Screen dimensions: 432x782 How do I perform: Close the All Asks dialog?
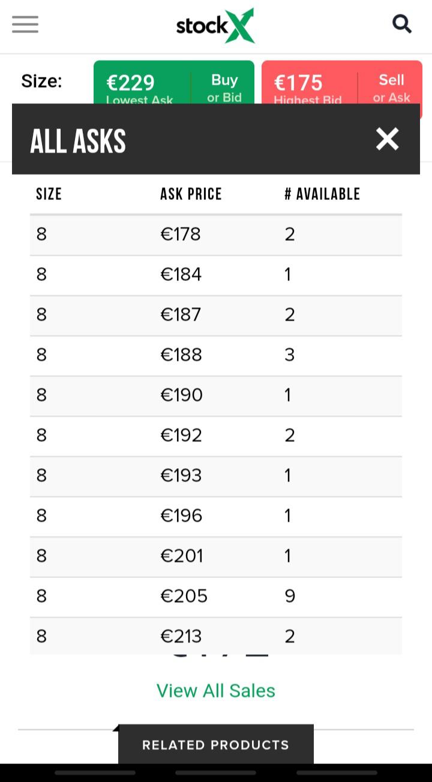click(387, 139)
